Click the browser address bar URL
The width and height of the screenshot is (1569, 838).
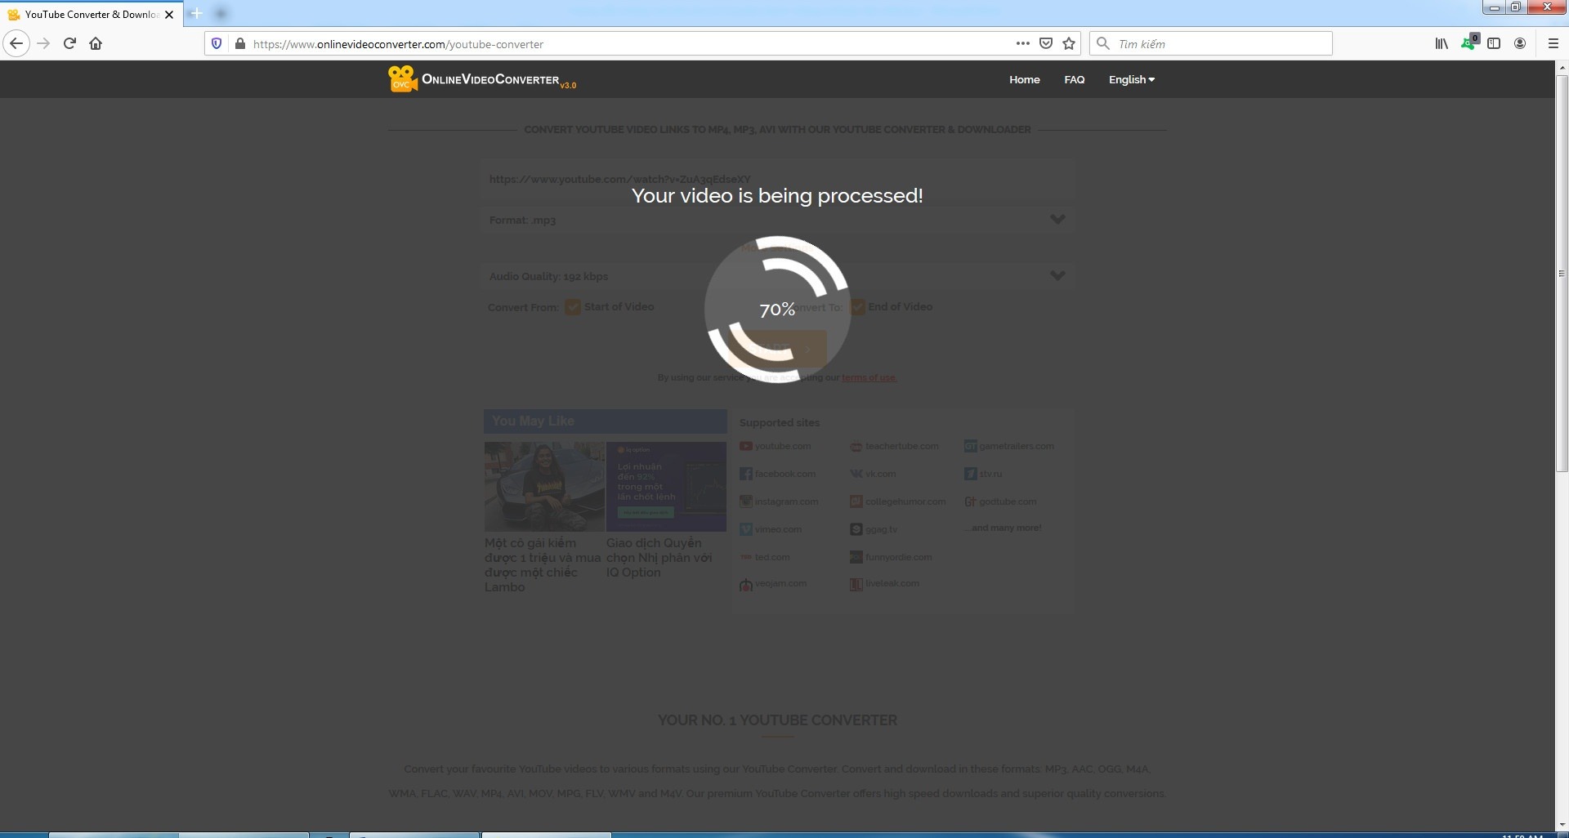[x=398, y=44]
